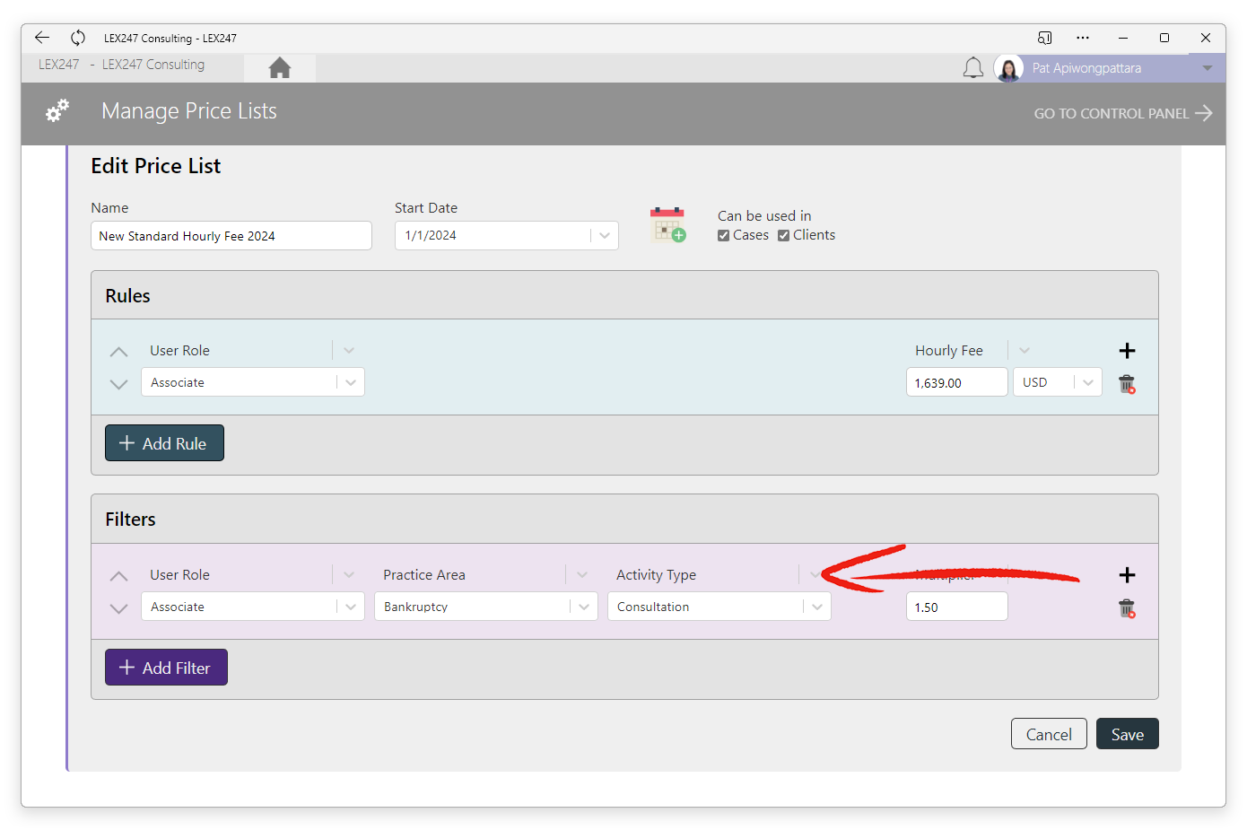Delete the Associate hourly fee rule
Image resolution: width=1247 pixels, height=830 pixels.
pyautogui.click(x=1127, y=384)
